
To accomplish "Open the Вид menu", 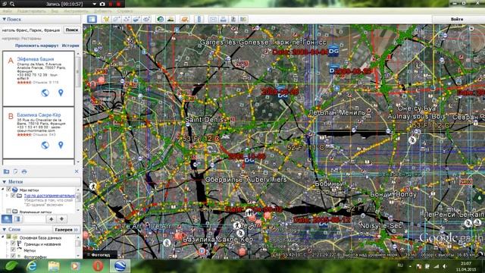I will point(55,11).
